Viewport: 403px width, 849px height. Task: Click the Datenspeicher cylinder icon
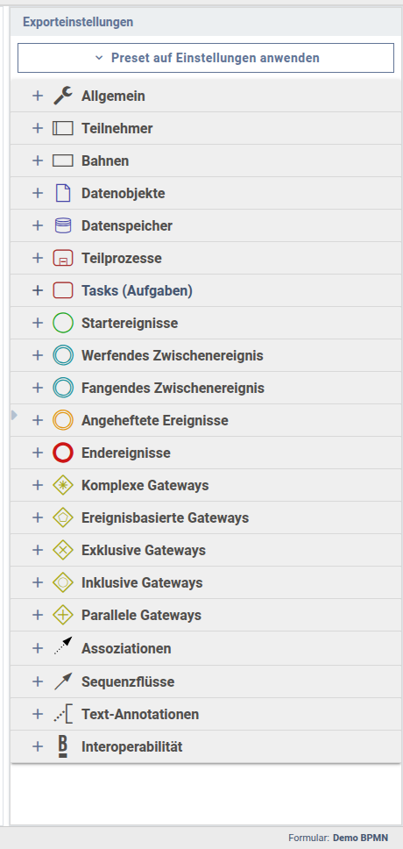pyautogui.click(x=63, y=225)
